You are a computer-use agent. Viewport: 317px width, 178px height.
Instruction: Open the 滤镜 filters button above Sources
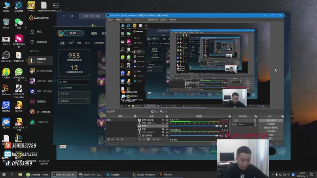click(x=164, y=112)
